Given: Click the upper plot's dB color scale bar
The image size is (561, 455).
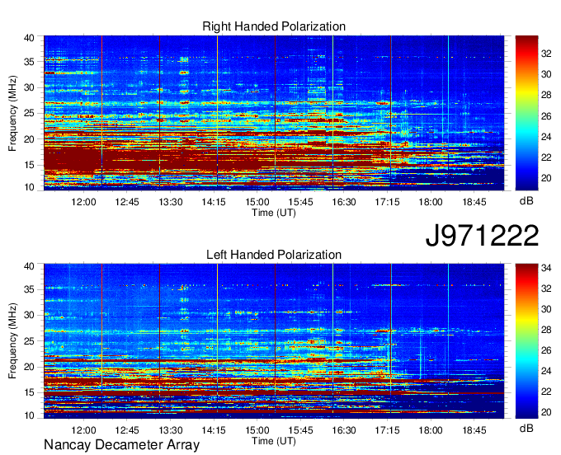Looking at the screenshot, I should click(526, 113).
